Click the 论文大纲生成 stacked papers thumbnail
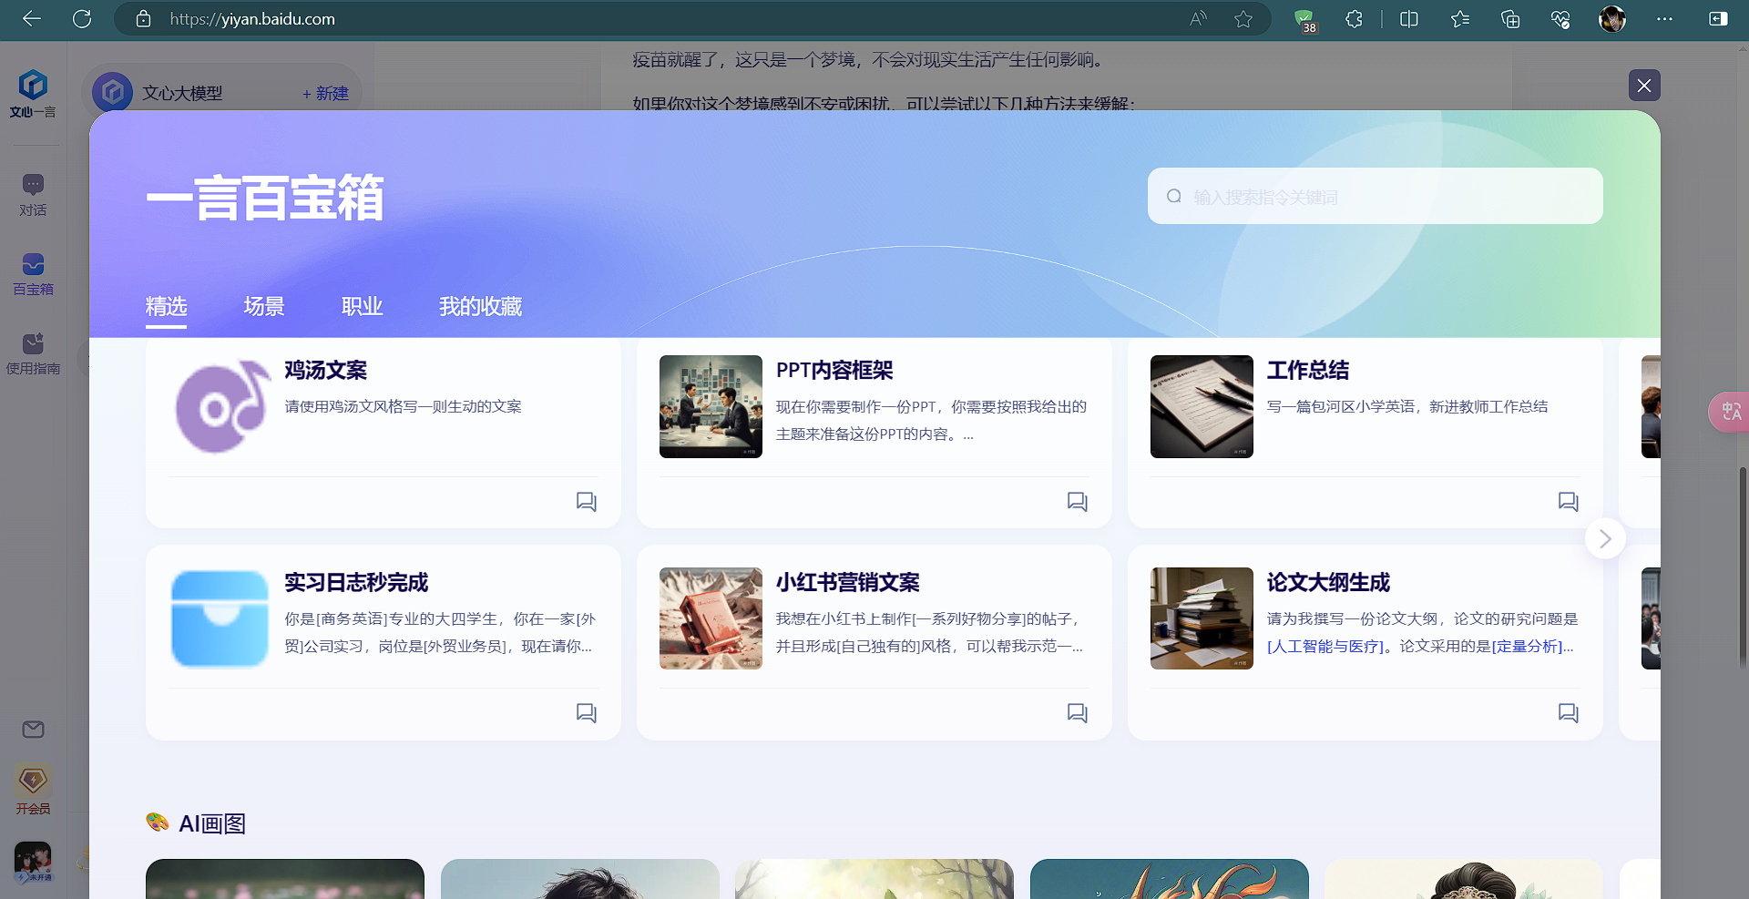 click(x=1202, y=618)
